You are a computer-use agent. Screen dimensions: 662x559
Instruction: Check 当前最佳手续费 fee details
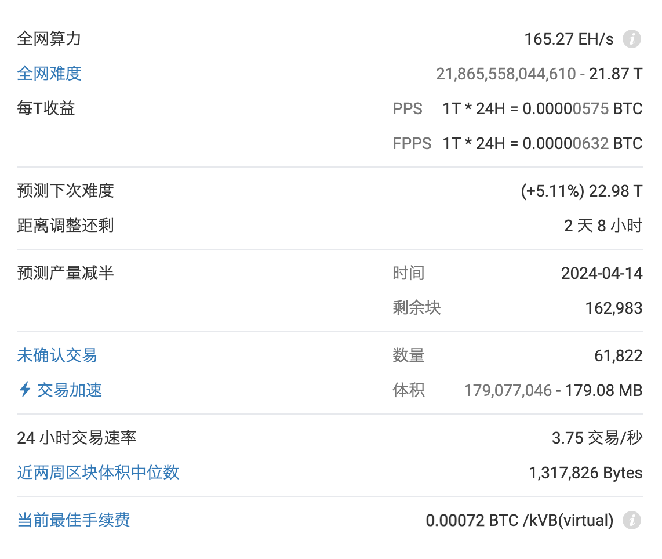coord(72,521)
